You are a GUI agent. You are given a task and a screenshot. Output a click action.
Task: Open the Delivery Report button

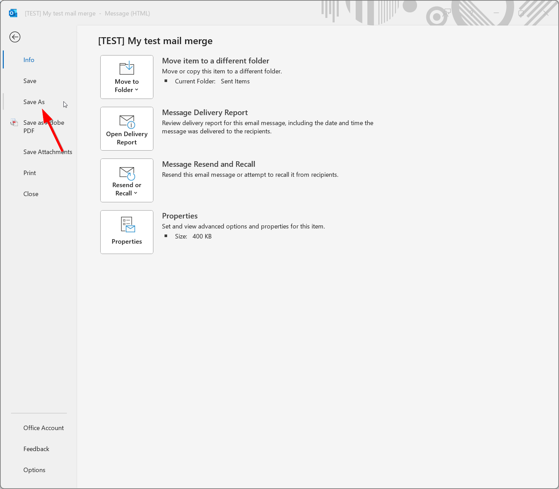(x=126, y=129)
